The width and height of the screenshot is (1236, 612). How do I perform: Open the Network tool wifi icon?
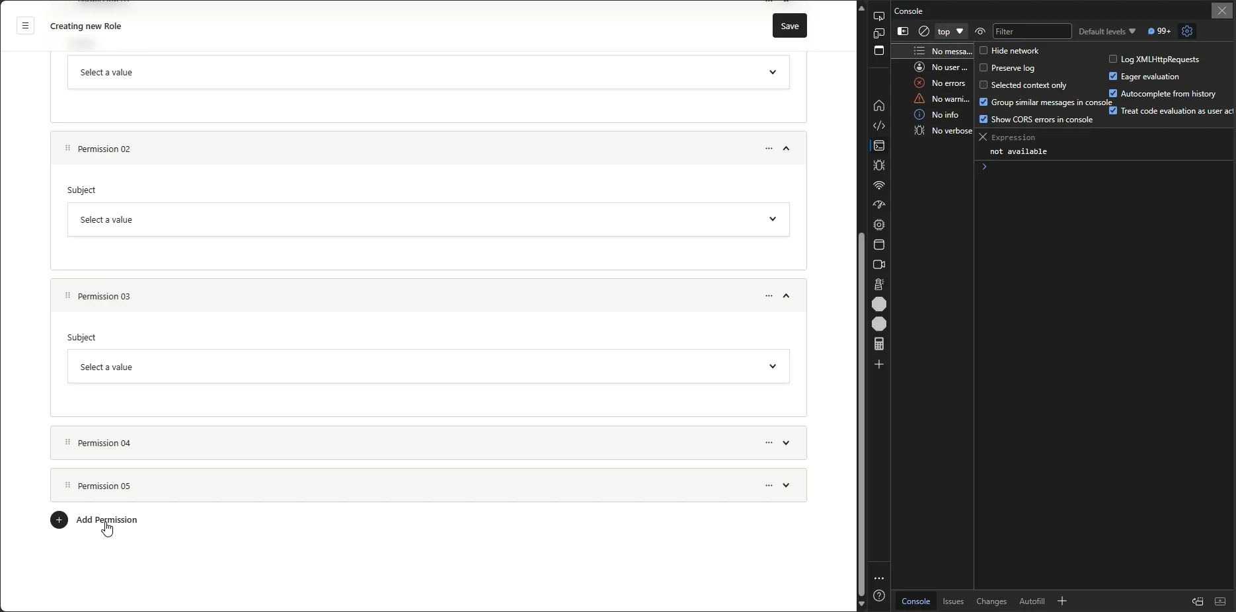[879, 185]
